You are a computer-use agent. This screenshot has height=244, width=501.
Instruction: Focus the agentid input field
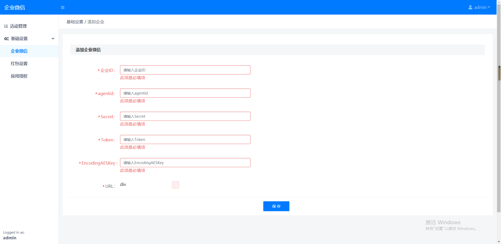coord(185,93)
